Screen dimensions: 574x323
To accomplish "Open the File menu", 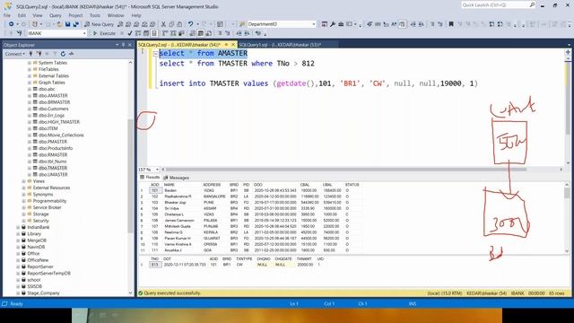I will 7,15.
